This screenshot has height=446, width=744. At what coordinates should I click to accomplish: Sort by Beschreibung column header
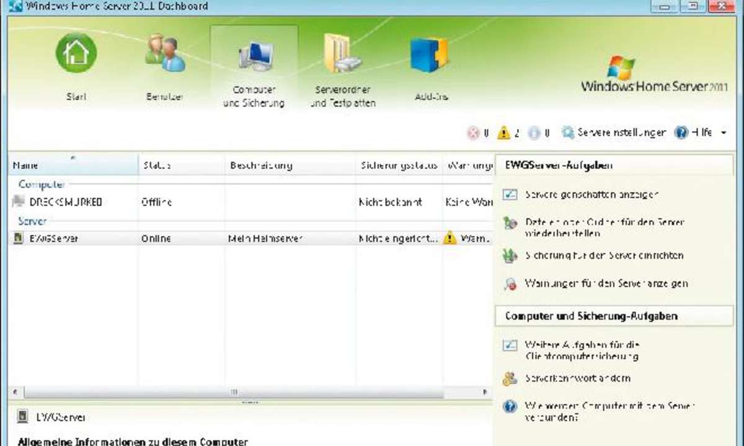[290, 165]
